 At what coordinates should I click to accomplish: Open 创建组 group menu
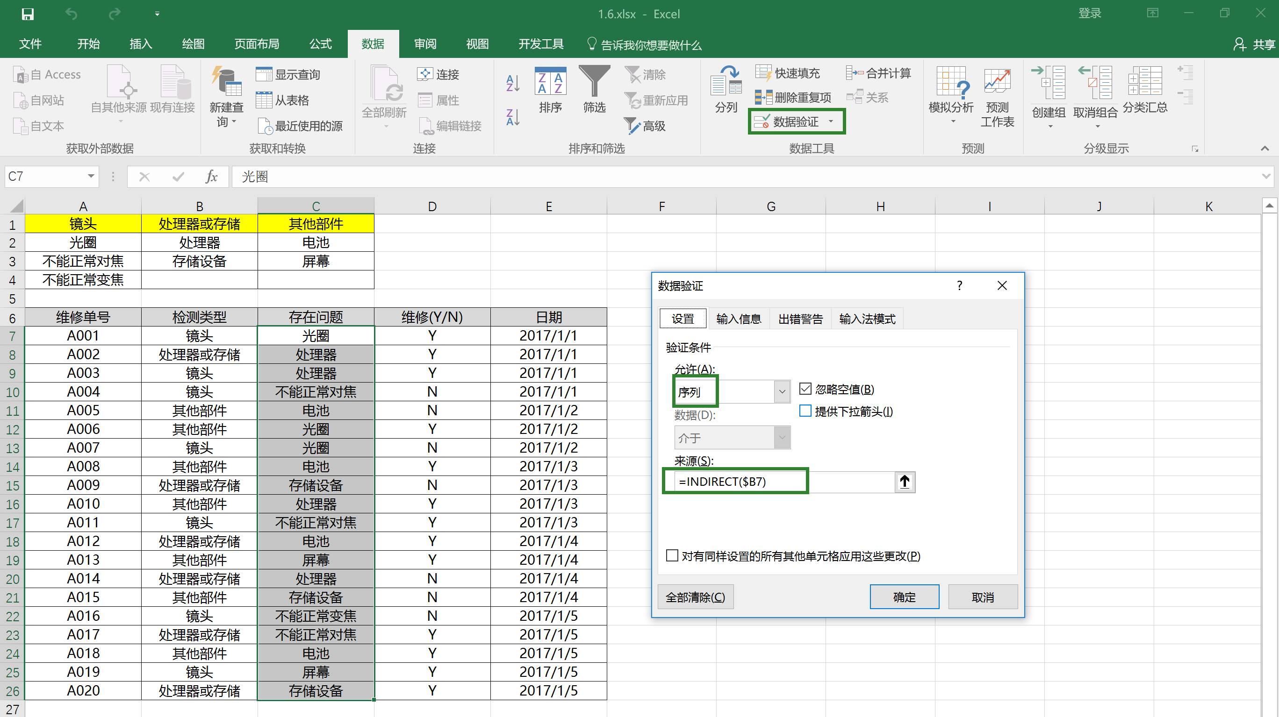(1049, 97)
